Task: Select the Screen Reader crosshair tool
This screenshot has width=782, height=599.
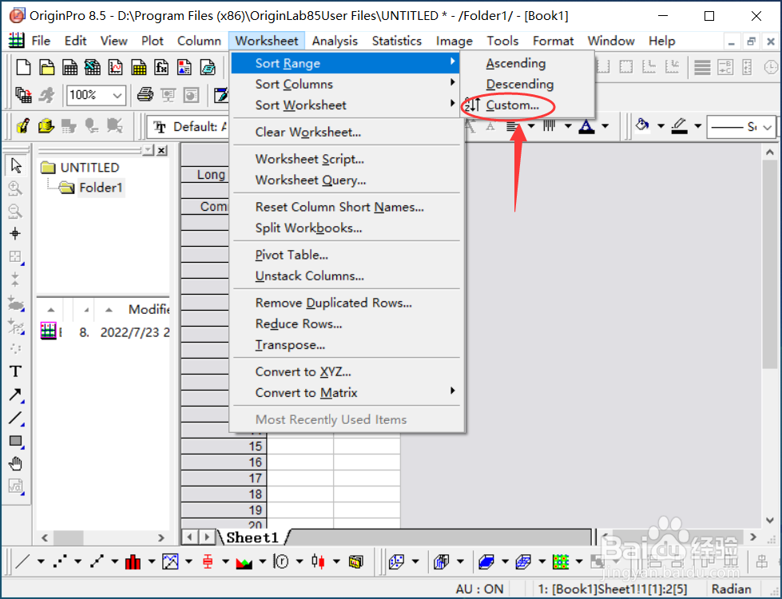Action: coord(15,233)
